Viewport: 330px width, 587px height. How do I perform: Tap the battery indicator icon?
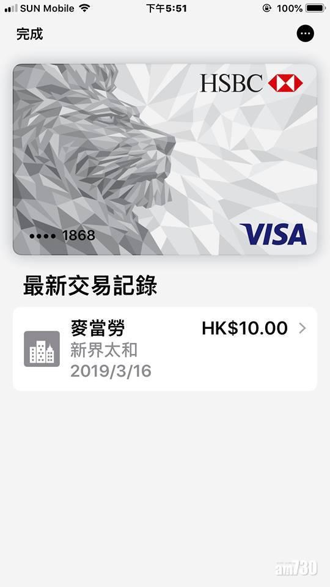315,8
